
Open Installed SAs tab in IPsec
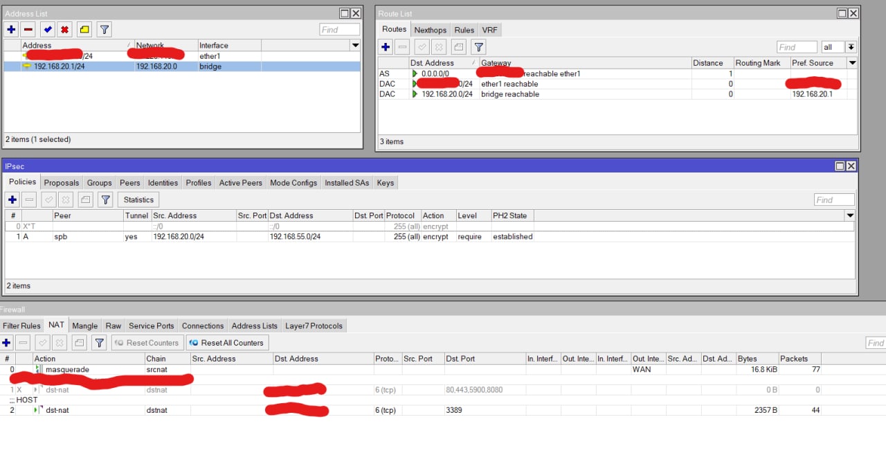pyautogui.click(x=347, y=183)
